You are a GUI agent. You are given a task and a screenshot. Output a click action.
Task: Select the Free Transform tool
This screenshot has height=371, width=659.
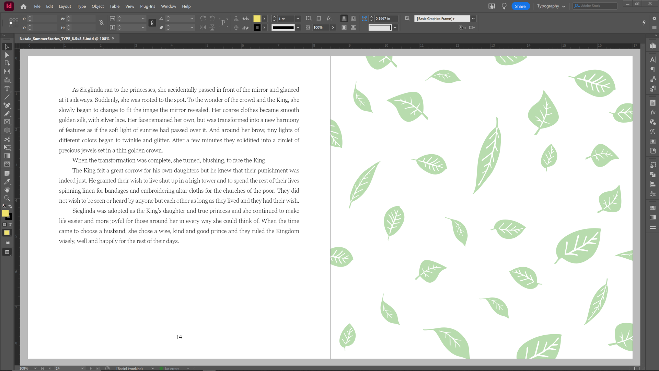coord(7,148)
